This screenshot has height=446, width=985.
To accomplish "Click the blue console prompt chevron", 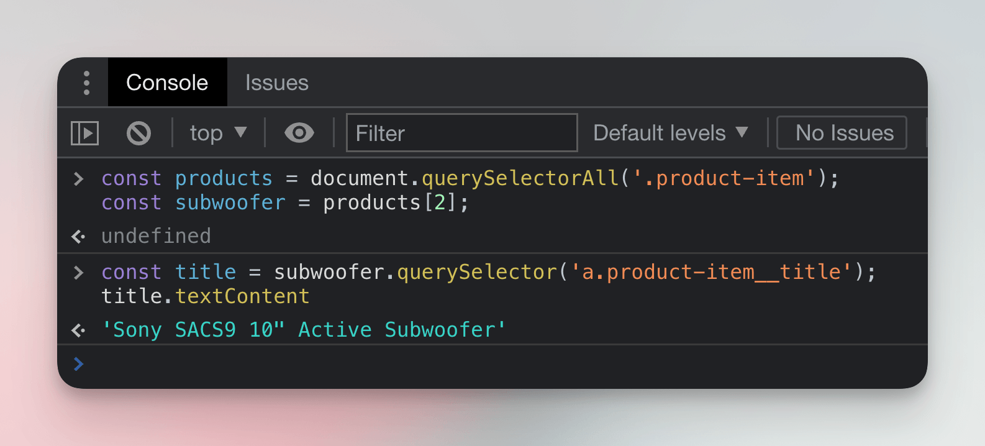I will [78, 364].
